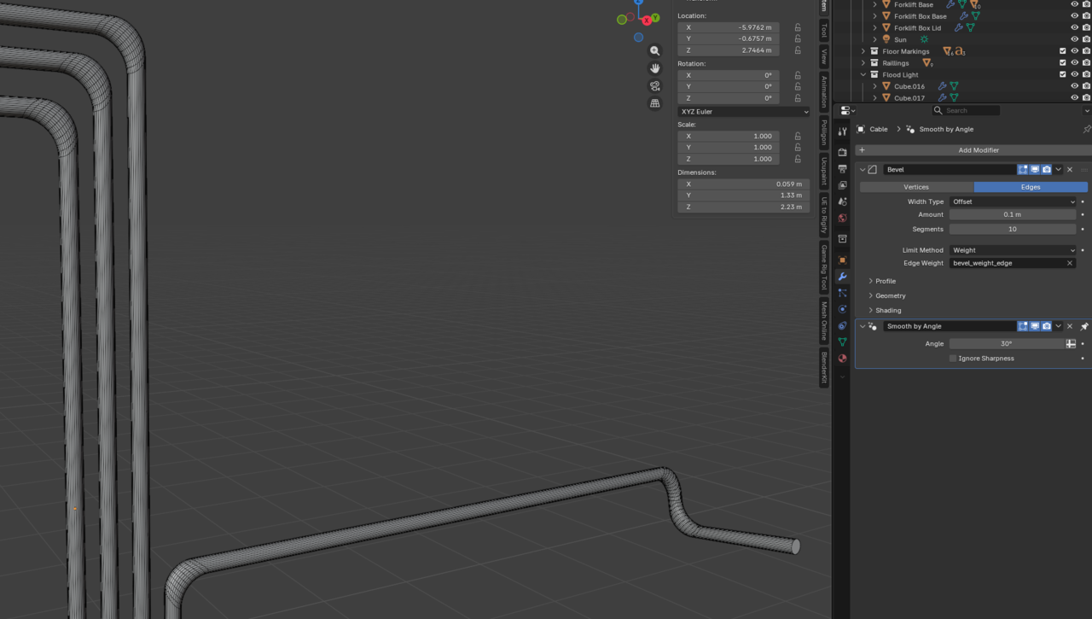Toggle Bevel modifier viewport display
Image resolution: width=1092 pixels, height=619 pixels.
pos(1035,170)
